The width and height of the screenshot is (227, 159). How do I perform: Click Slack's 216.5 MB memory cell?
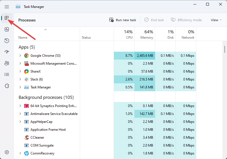click(145, 79)
